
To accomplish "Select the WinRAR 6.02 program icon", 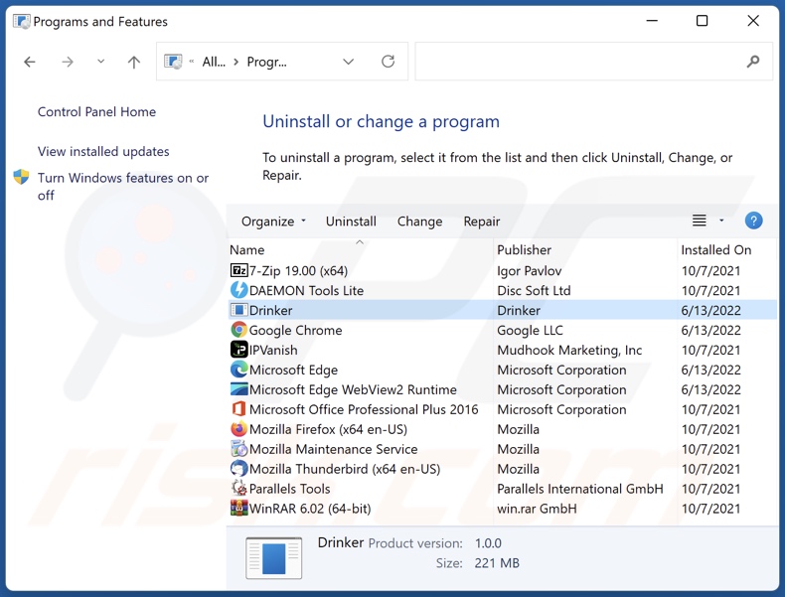I will pyautogui.click(x=238, y=509).
